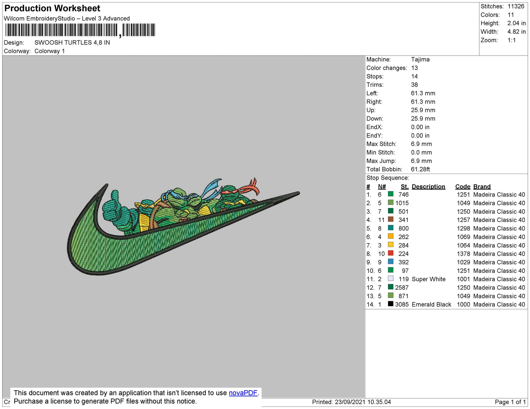Click the SWOOSH TURTLES 4,8 IN design name
Screen dimensions: 530x409
72,42
